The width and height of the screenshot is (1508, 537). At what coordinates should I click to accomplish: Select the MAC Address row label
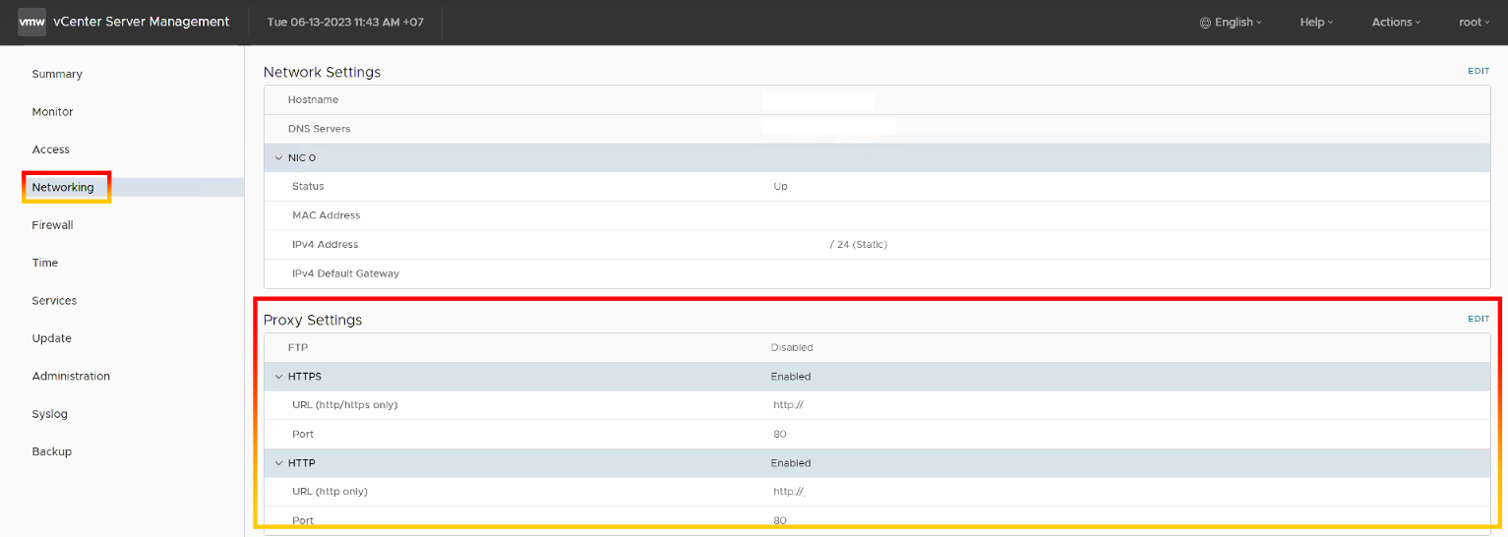pyautogui.click(x=326, y=215)
